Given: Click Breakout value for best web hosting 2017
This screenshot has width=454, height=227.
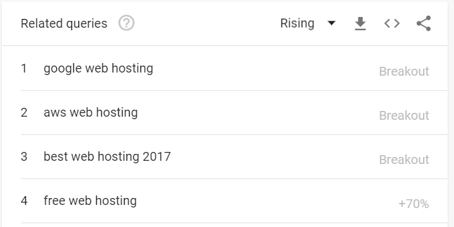Looking at the screenshot, I should [404, 160].
